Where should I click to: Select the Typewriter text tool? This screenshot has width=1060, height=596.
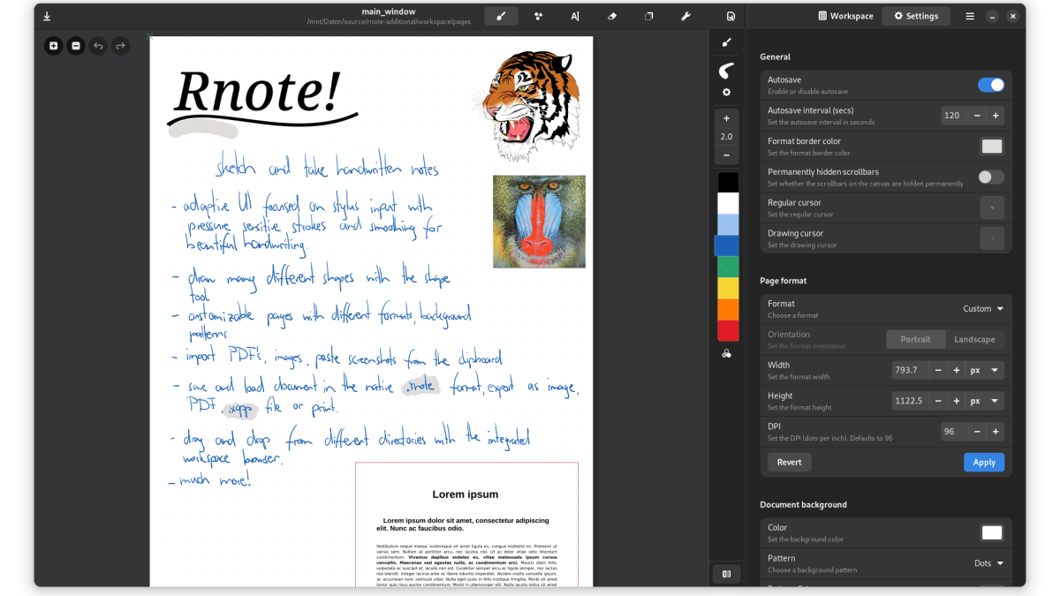575,16
